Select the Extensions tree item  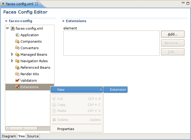[x=30, y=87]
